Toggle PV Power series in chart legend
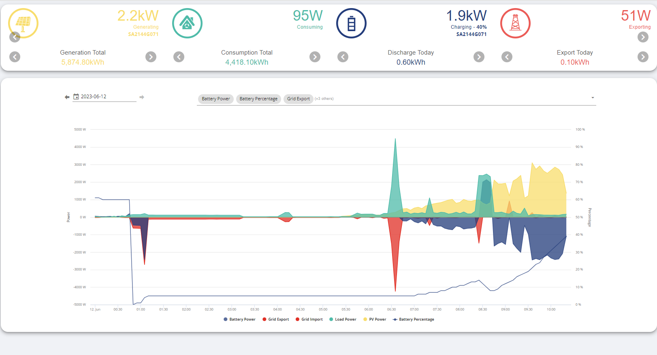 click(375, 319)
